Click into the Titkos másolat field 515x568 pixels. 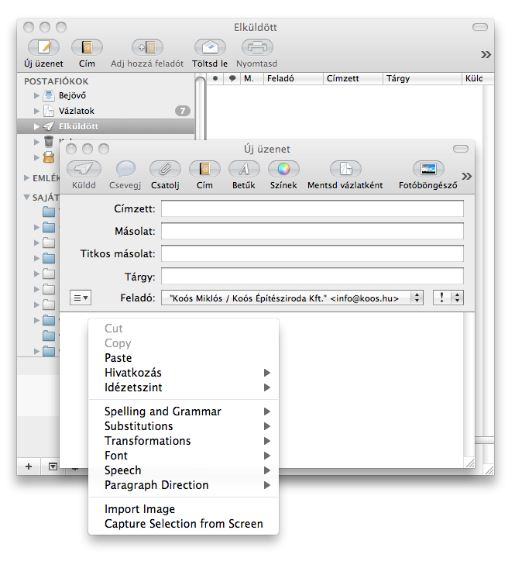(x=312, y=253)
